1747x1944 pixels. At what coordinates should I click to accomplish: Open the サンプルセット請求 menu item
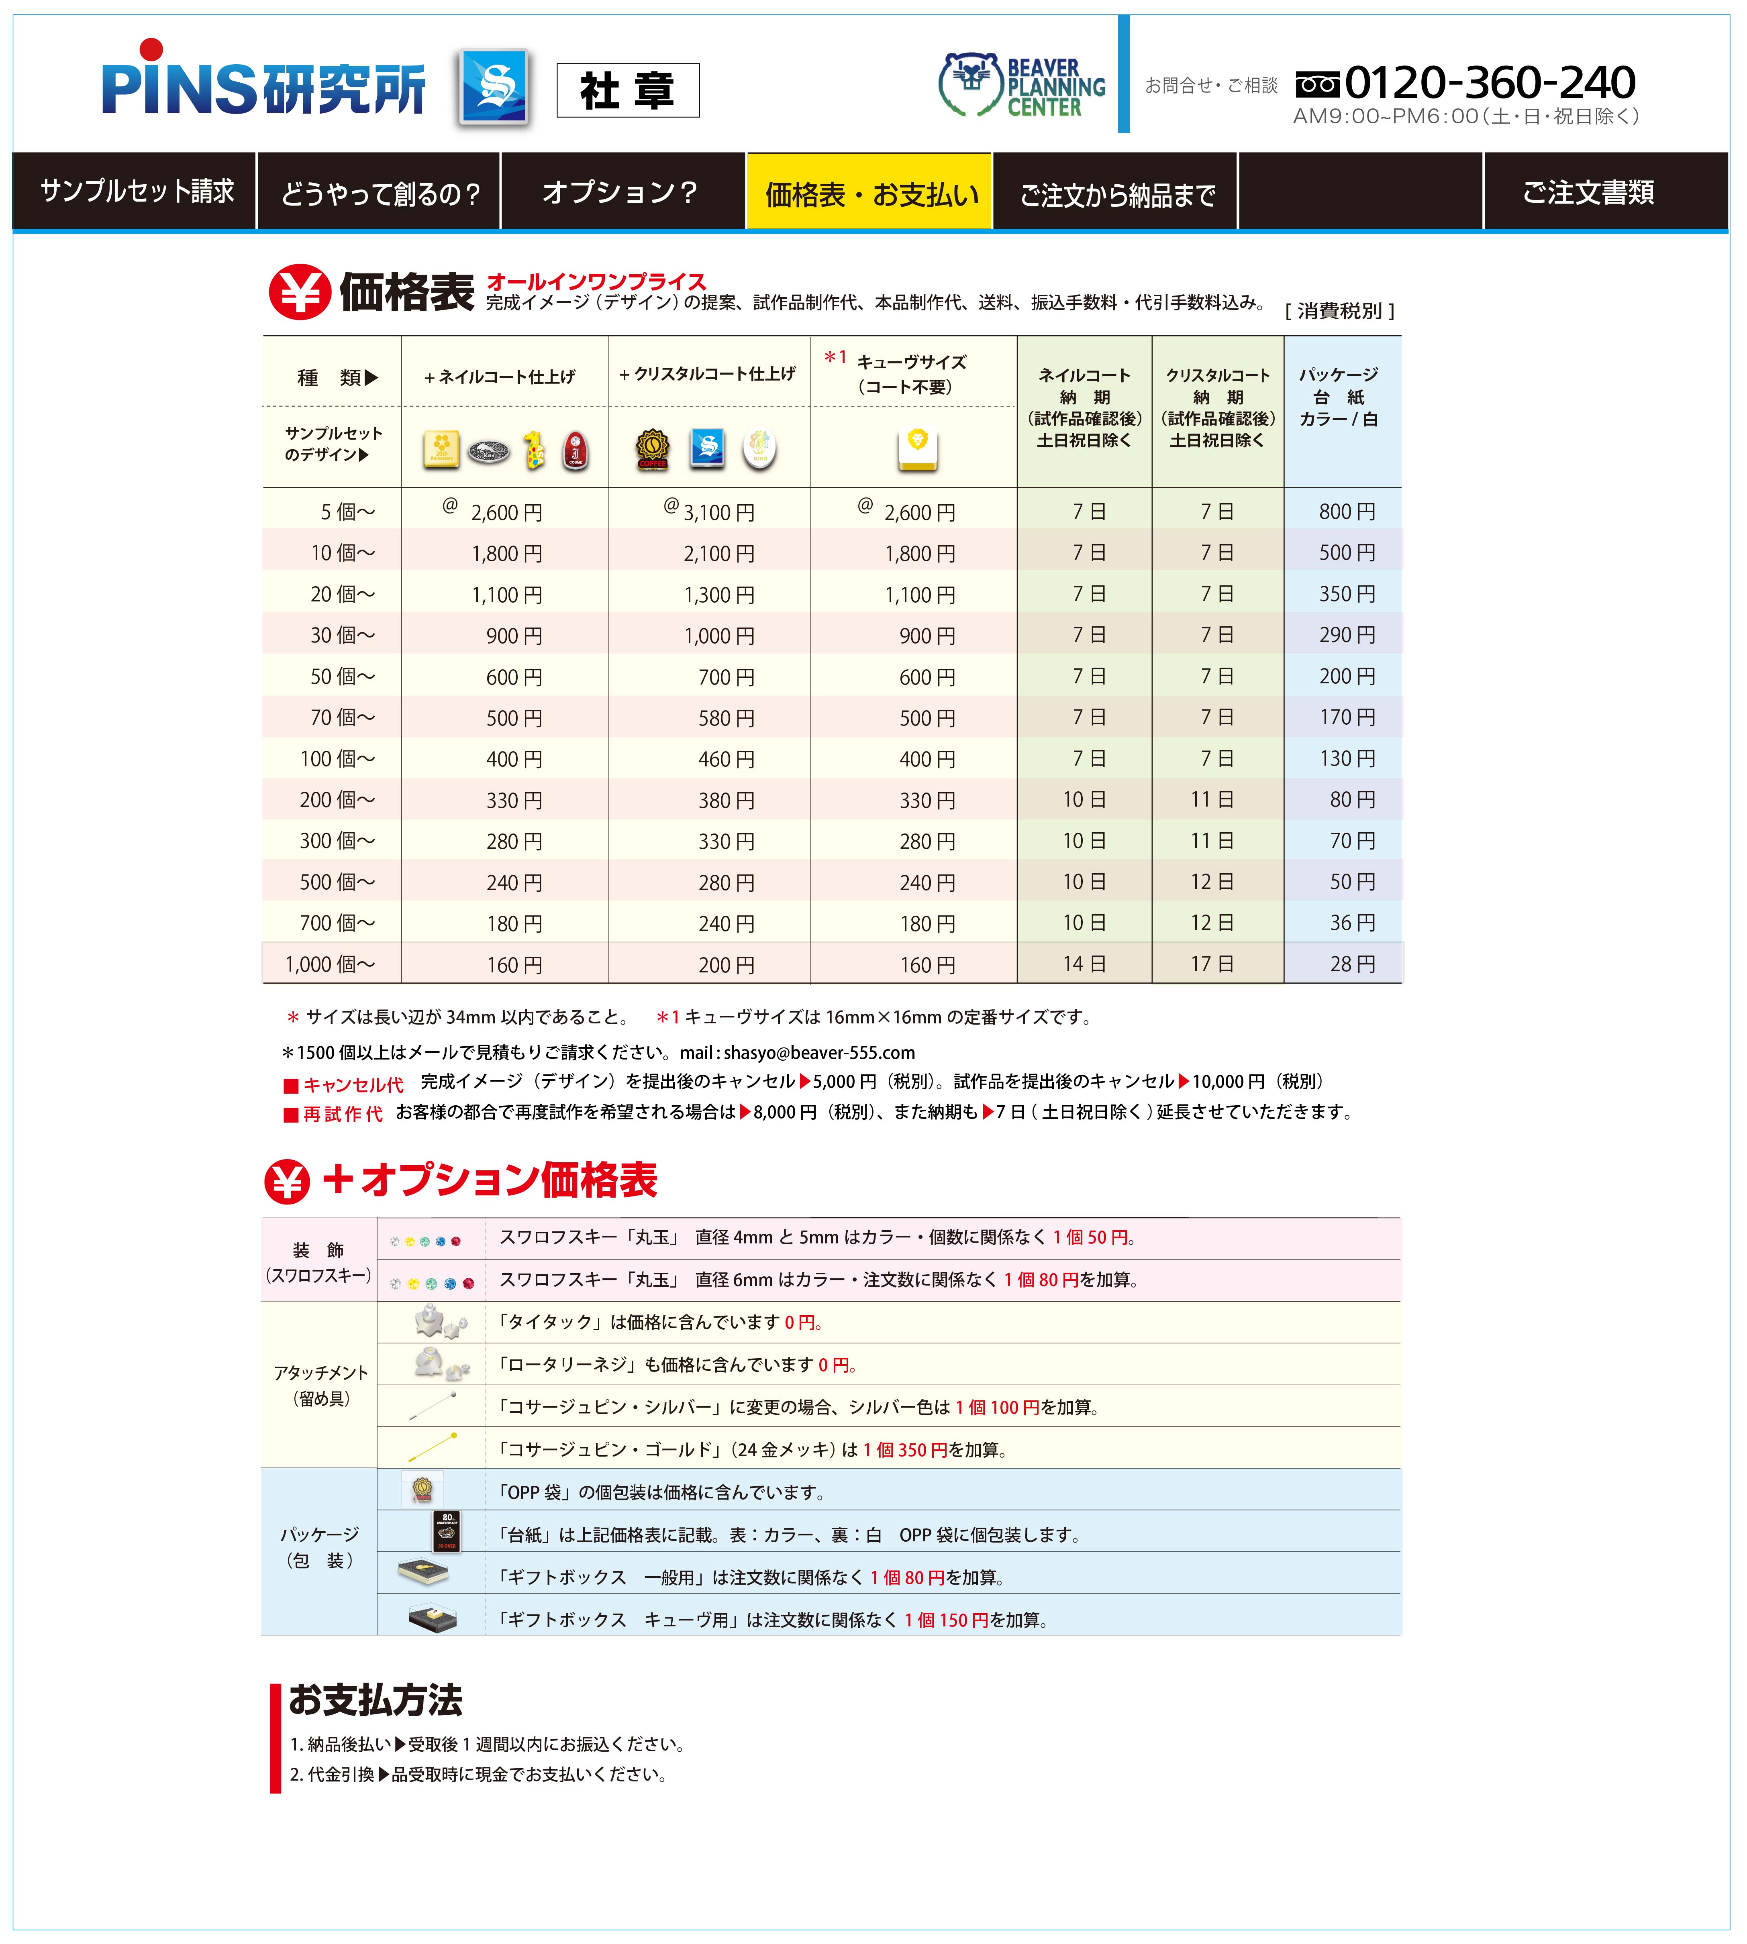(x=135, y=191)
